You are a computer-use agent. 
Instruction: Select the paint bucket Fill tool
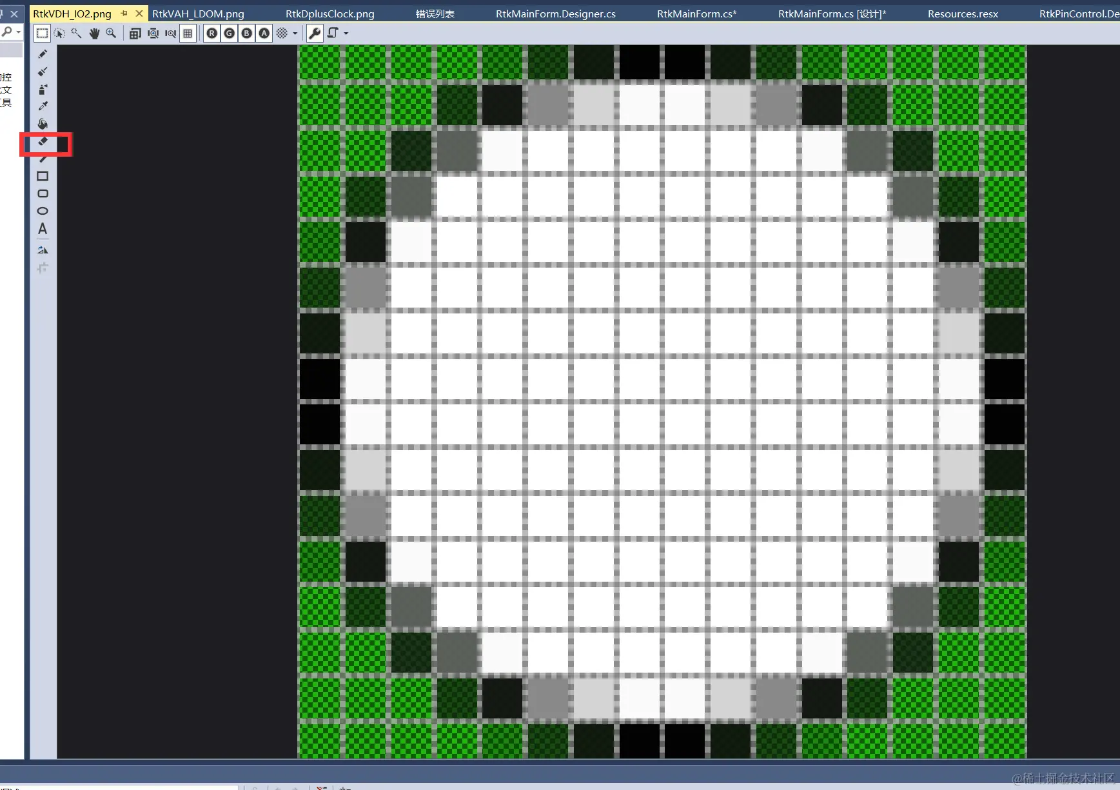coord(43,123)
